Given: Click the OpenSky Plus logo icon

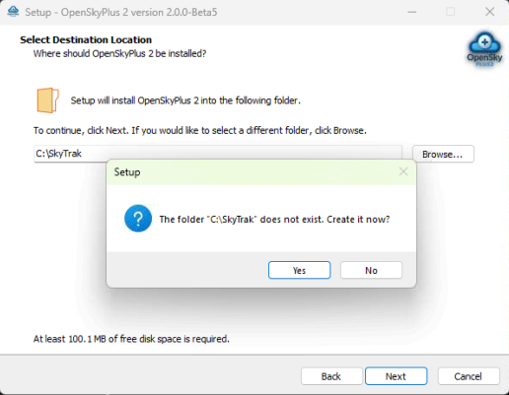Looking at the screenshot, I should click(x=484, y=49).
